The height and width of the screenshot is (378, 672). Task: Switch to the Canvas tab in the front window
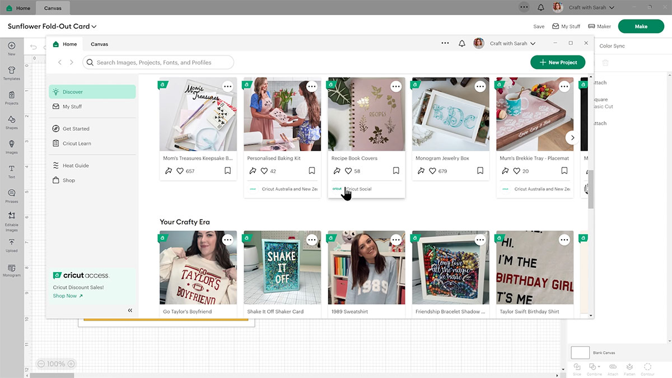tap(100, 44)
